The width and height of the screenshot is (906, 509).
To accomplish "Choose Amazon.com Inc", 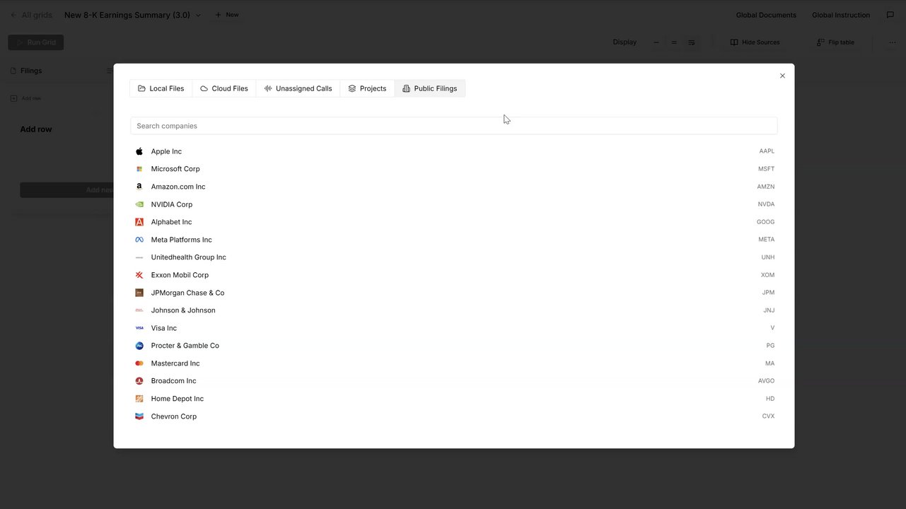I will [454, 187].
